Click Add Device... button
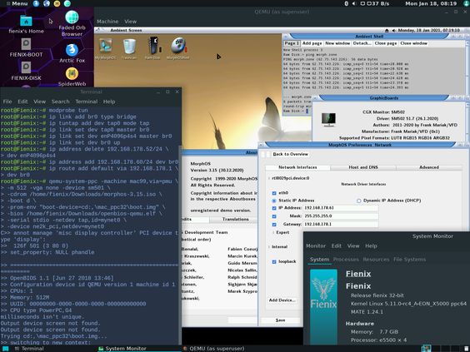 282,300
